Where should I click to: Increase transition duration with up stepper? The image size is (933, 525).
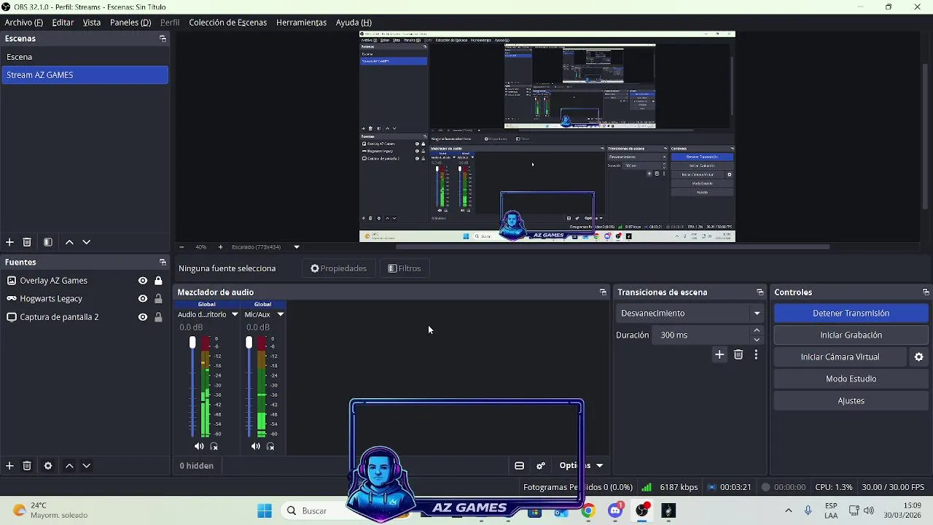tap(757, 330)
